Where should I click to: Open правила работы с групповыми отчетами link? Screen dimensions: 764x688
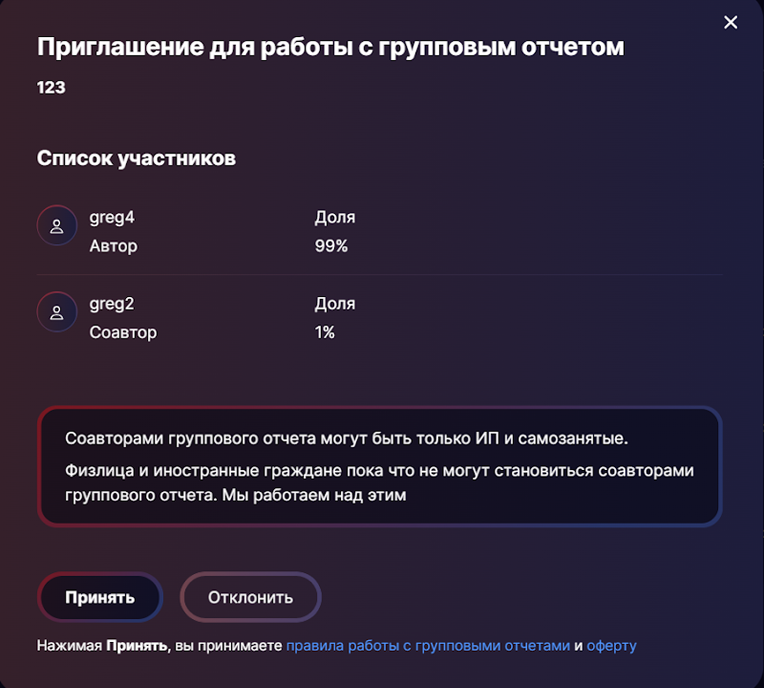[x=428, y=645]
